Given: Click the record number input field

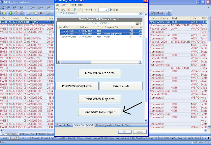Looking at the screenshot, I should (x=103, y=10).
